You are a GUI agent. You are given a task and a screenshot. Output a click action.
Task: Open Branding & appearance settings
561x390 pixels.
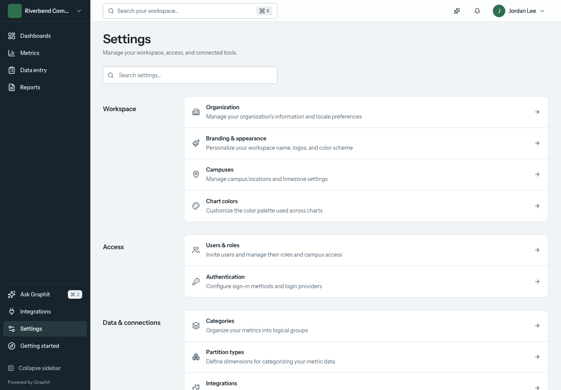tap(366, 143)
